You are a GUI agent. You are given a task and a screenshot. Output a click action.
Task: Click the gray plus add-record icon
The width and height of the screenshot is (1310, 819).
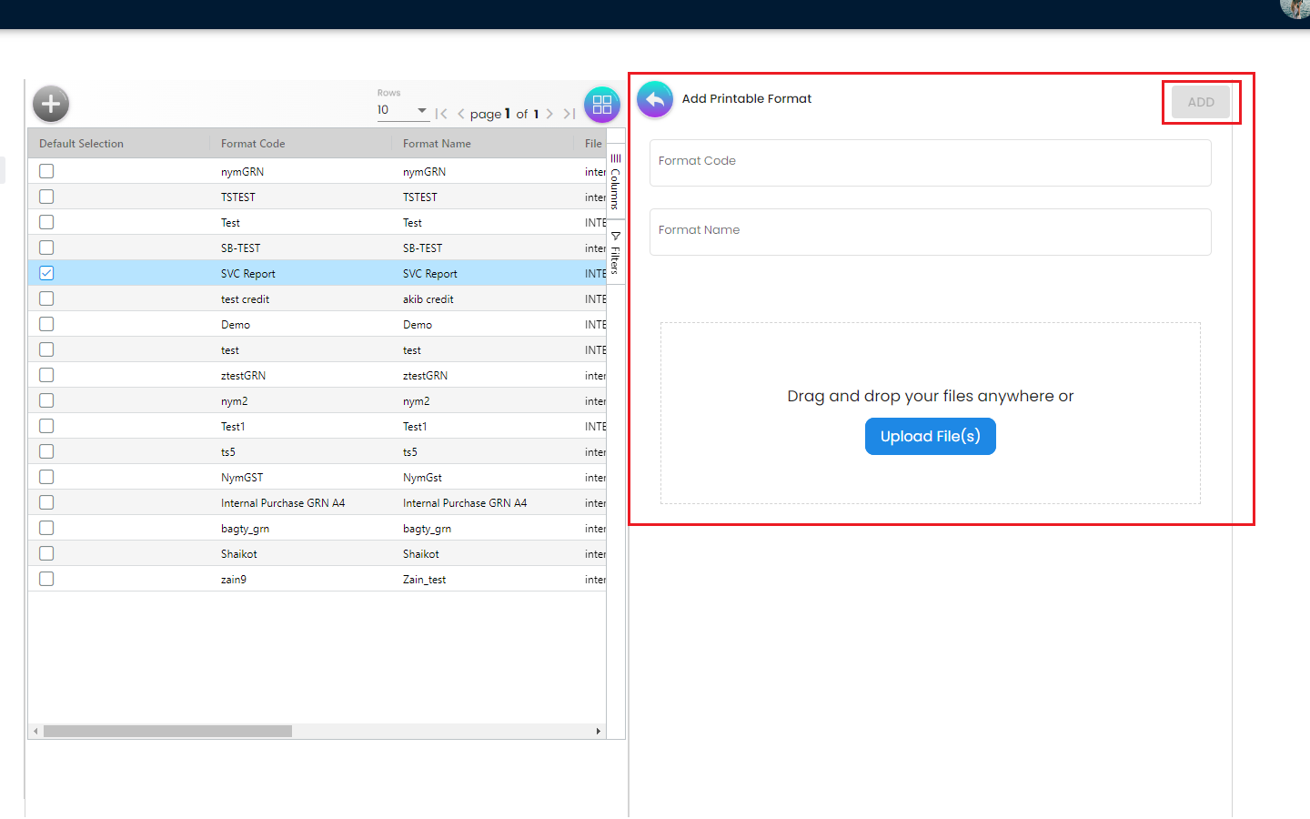click(51, 104)
